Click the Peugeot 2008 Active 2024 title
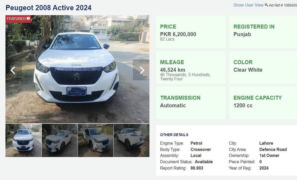This screenshot has width=297, height=180. pos(48,7)
